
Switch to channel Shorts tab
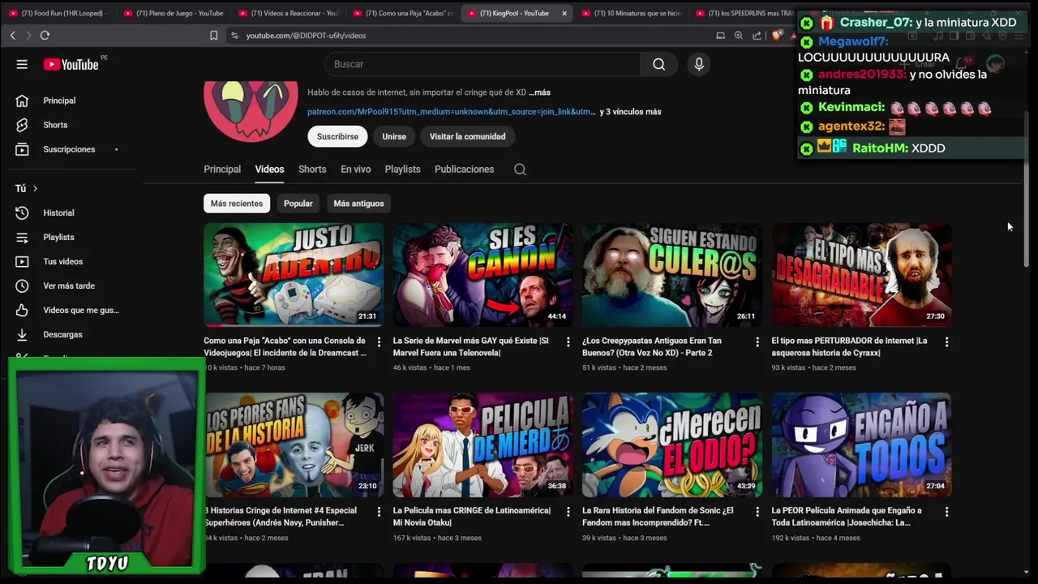coord(312,170)
